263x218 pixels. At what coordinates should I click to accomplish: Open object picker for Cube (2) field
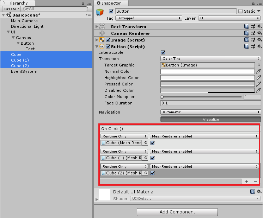point(146,173)
